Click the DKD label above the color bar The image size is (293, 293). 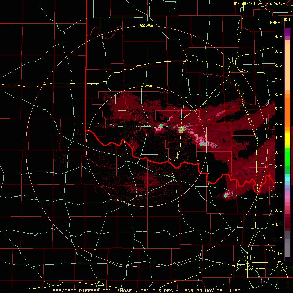pyautogui.click(x=286, y=19)
